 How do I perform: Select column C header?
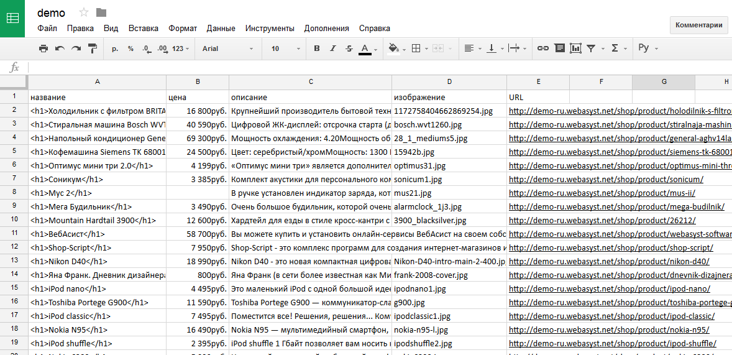[x=311, y=81]
